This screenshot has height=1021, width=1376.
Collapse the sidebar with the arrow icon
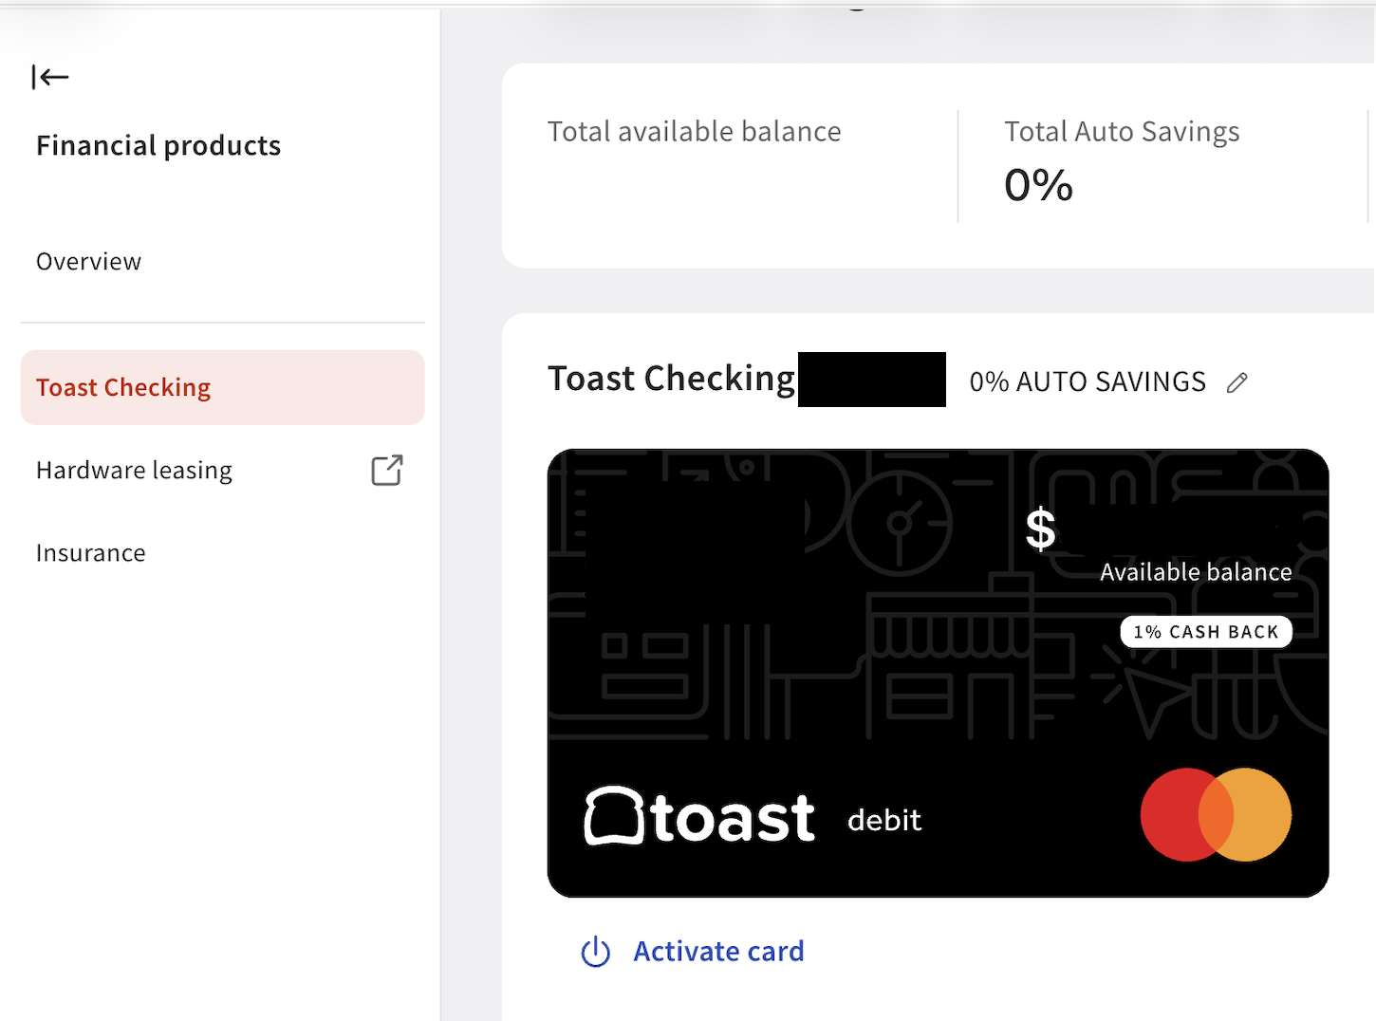tap(50, 77)
